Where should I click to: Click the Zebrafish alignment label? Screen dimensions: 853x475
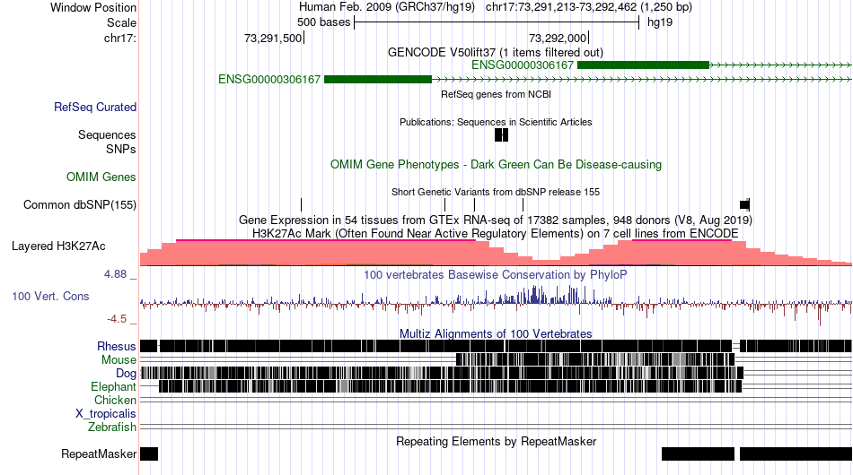click(112, 427)
